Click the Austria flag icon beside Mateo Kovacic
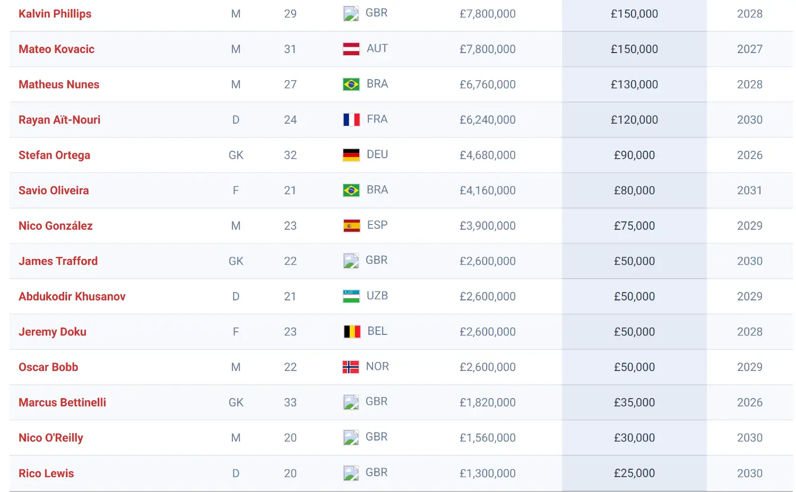The height and width of the screenshot is (492, 796). (x=351, y=49)
